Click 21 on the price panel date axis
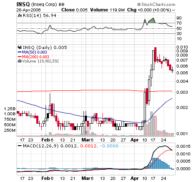Screen dimensions: 194x182 click(x=73, y=140)
